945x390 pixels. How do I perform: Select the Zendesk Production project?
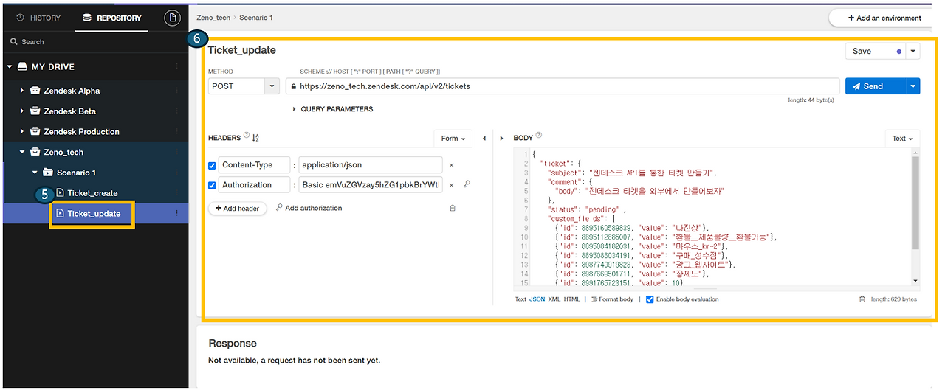(81, 132)
